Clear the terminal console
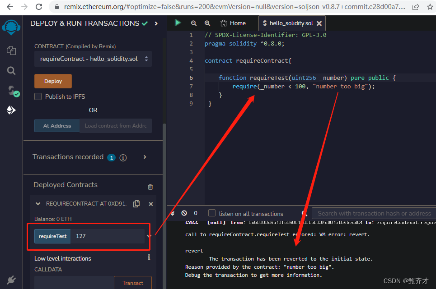 pyautogui.click(x=184, y=213)
